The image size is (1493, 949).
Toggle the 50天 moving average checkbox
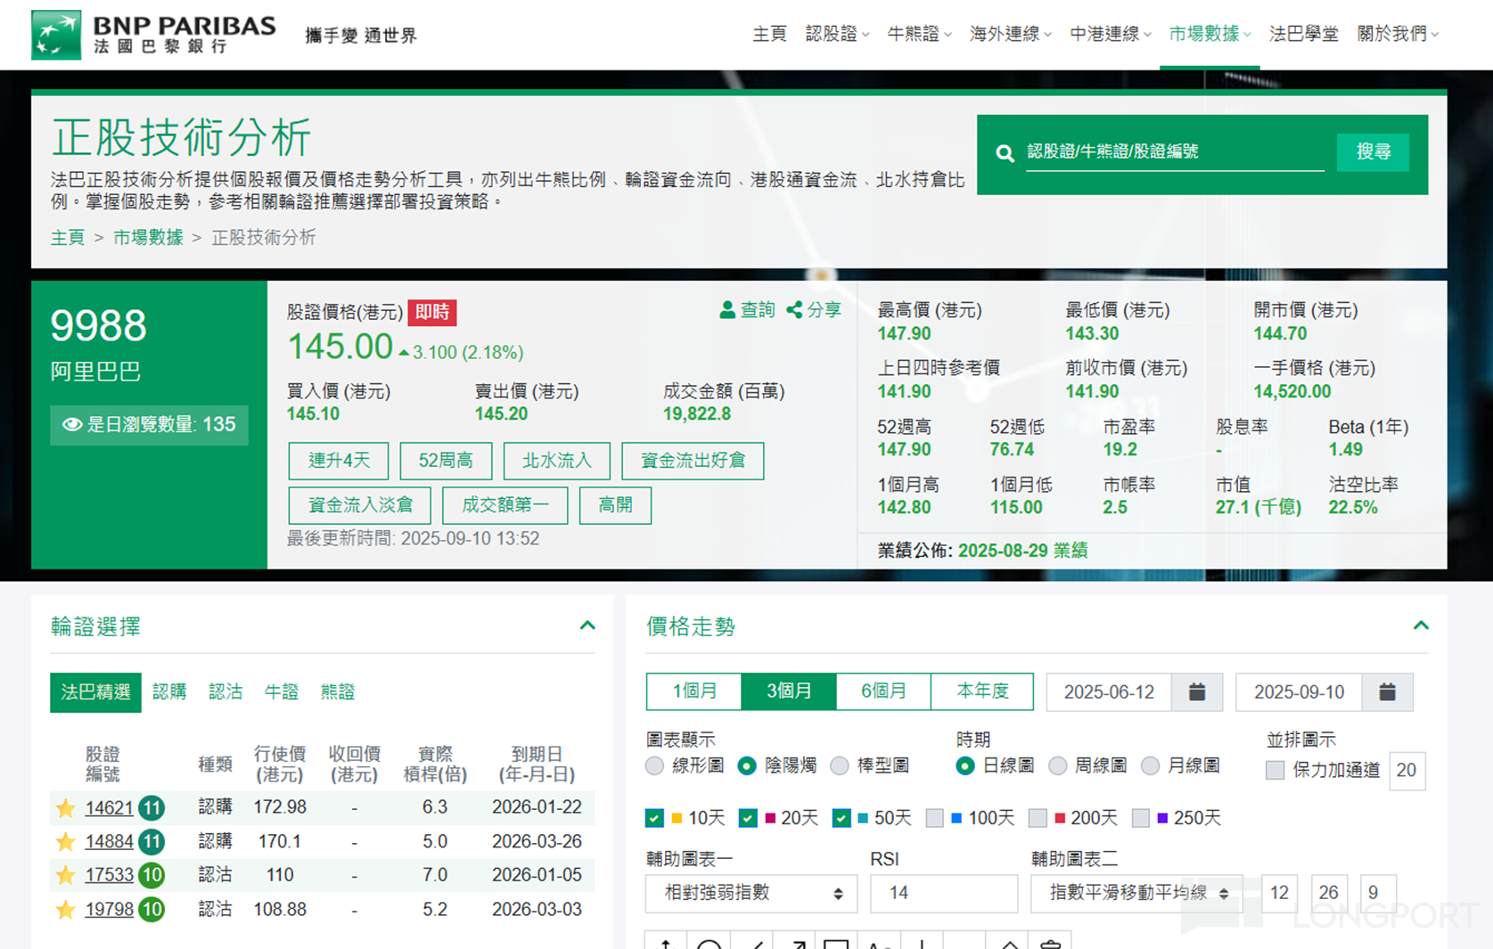point(841,818)
